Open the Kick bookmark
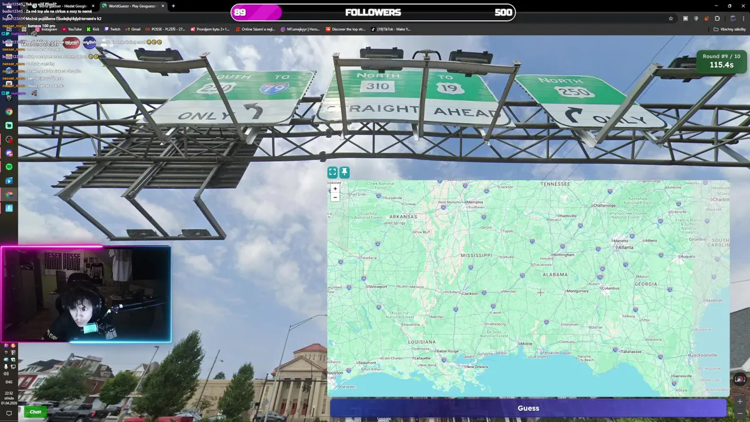The image size is (750, 422). [93, 29]
